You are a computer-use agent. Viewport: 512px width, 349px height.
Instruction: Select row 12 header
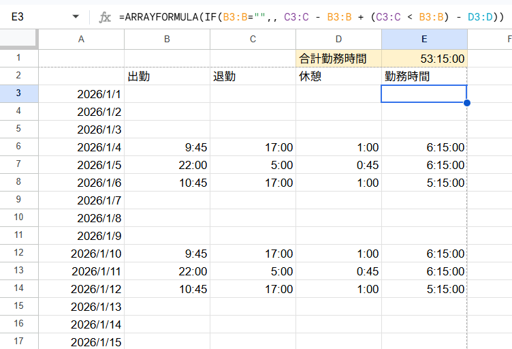19,253
